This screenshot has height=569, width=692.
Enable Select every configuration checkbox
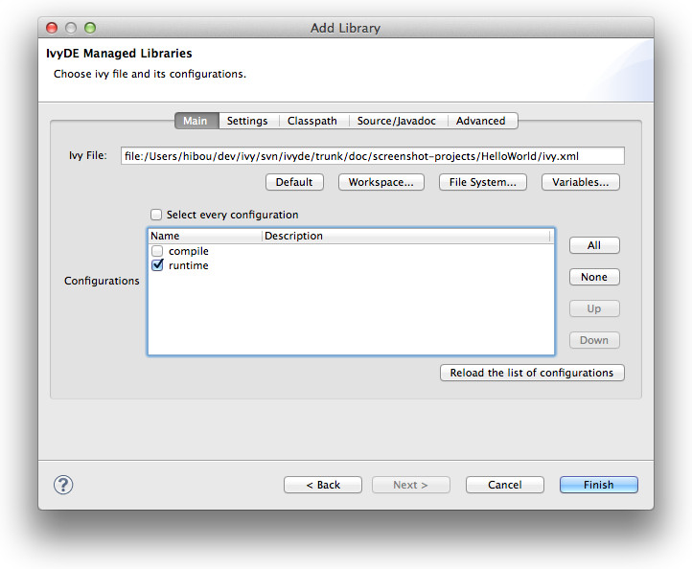[x=156, y=216]
